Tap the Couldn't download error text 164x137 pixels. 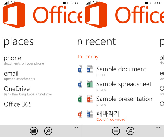[x=111, y=119]
